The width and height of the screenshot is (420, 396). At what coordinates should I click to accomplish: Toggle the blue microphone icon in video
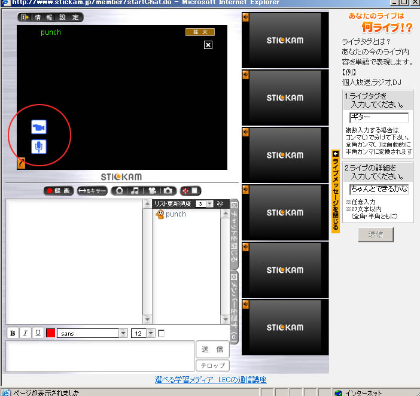(39, 147)
